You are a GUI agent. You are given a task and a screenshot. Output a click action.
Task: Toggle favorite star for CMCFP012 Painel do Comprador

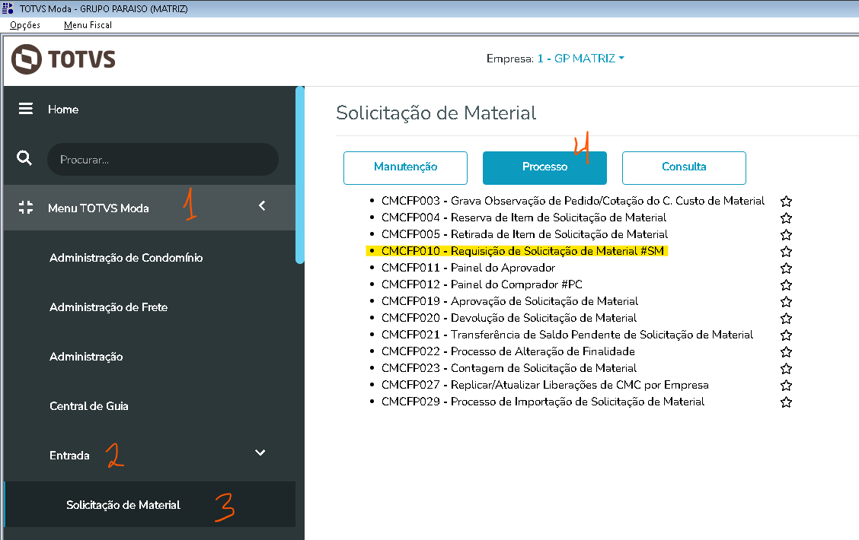click(x=787, y=284)
